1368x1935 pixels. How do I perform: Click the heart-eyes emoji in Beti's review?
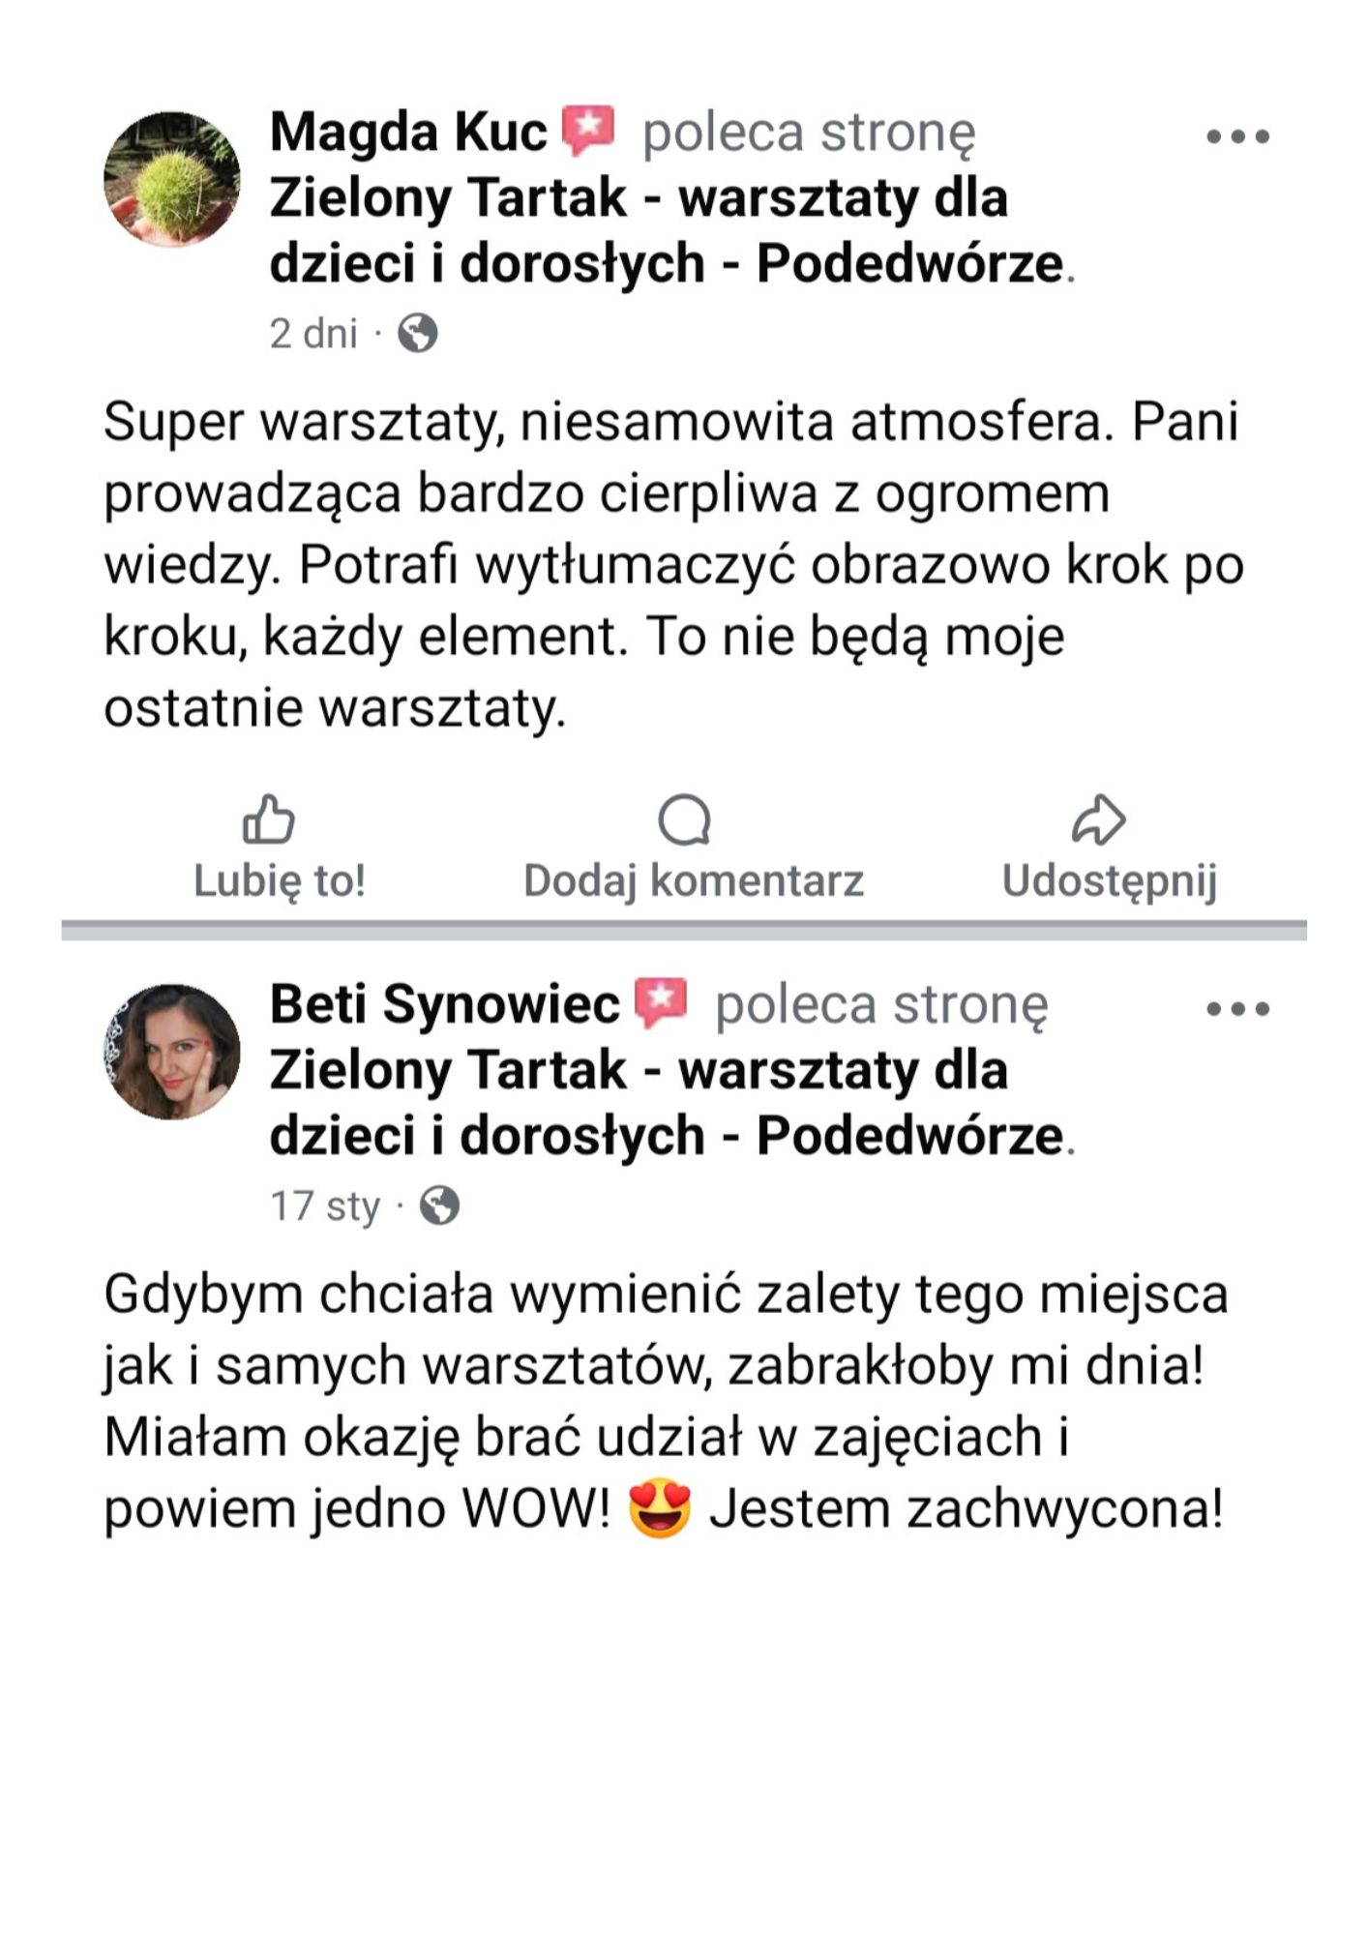click(660, 1509)
